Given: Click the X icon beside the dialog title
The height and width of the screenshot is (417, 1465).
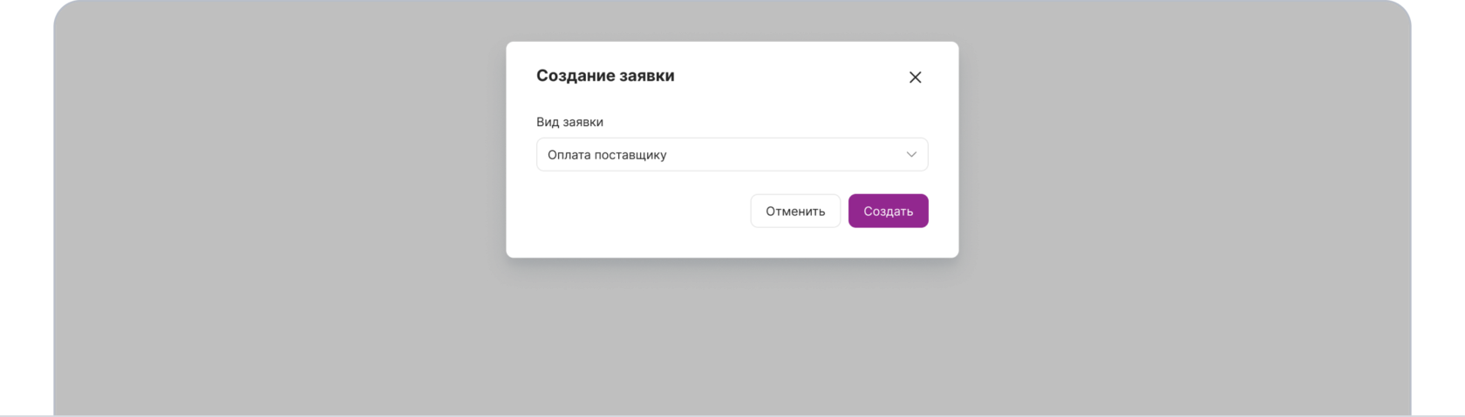Looking at the screenshot, I should point(915,77).
